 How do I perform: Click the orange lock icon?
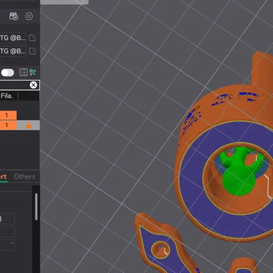pos(29,125)
